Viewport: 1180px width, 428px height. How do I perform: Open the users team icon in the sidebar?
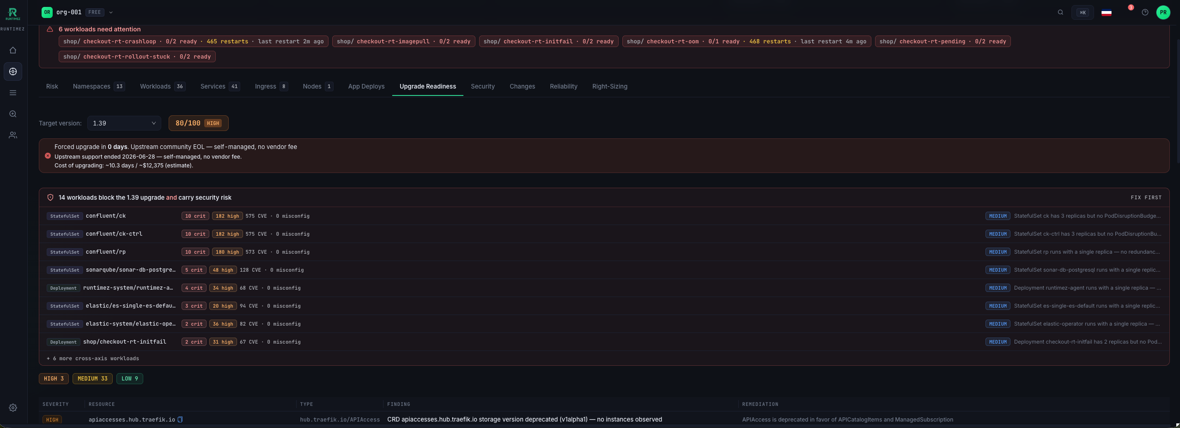point(13,135)
